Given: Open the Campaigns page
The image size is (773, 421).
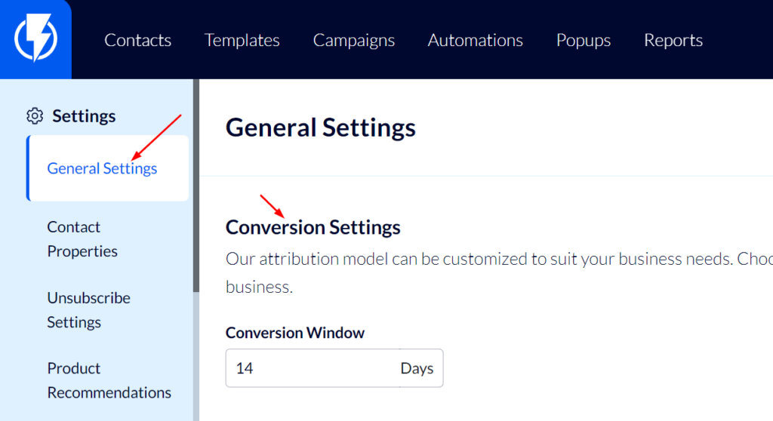Looking at the screenshot, I should click(353, 40).
